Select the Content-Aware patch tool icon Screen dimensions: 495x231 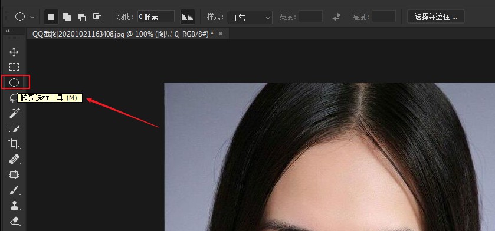point(14,174)
